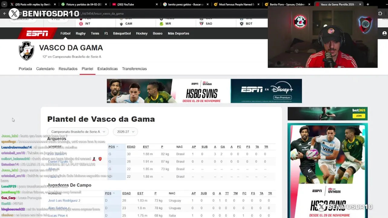The height and width of the screenshot is (218, 388).
Task: Close the Posts with replies X tab
Action: [x=55, y=5]
